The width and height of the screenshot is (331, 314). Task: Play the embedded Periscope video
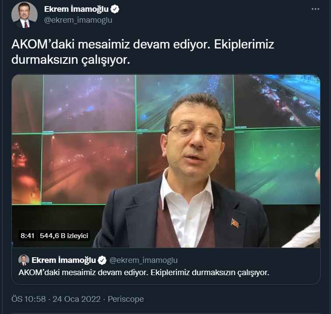click(166, 161)
